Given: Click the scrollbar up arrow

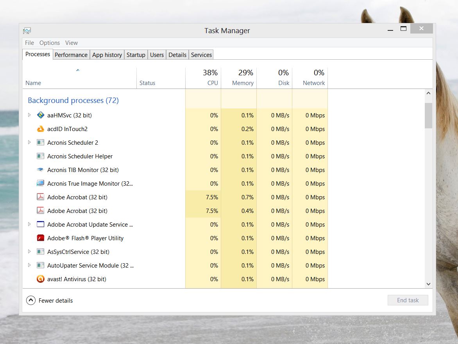Looking at the screenshot, I should tap(428, 93).
